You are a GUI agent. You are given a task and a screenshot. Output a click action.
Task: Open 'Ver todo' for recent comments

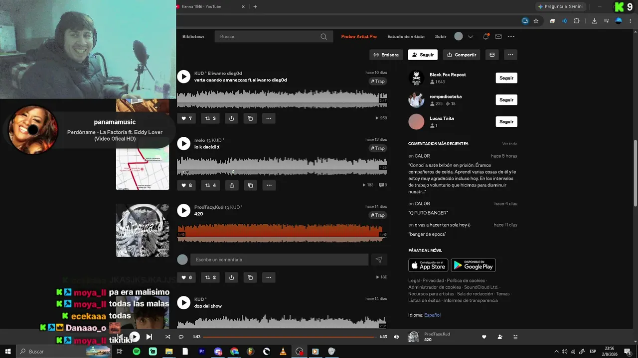[x=509, y=144]
